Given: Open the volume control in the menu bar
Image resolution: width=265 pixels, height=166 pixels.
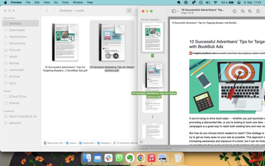Looking at the screenshot, I should click(x=208, y=2).
